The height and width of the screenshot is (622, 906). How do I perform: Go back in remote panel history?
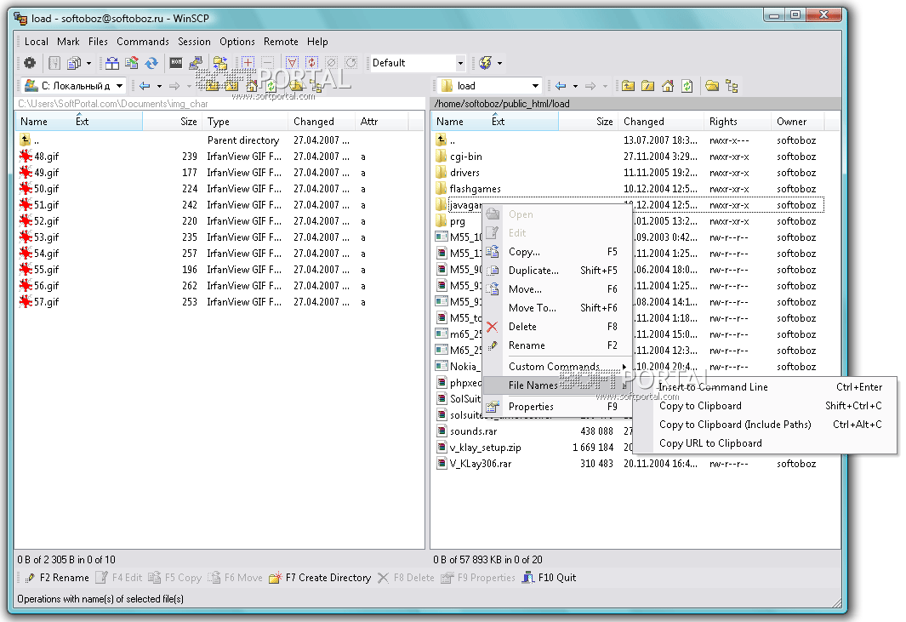[x=561, y=86]
